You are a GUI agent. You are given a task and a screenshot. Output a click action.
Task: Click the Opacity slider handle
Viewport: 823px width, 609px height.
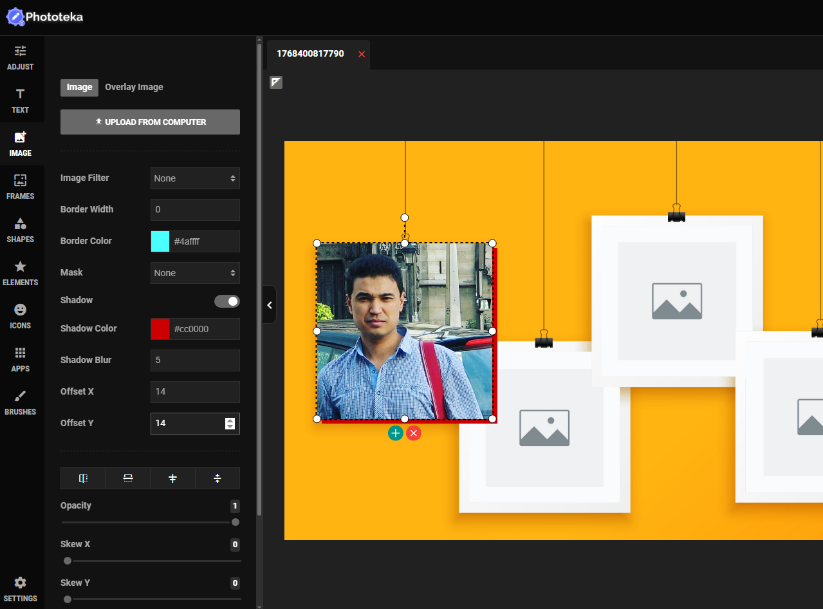pyautogui.click(x=236, y=522)
